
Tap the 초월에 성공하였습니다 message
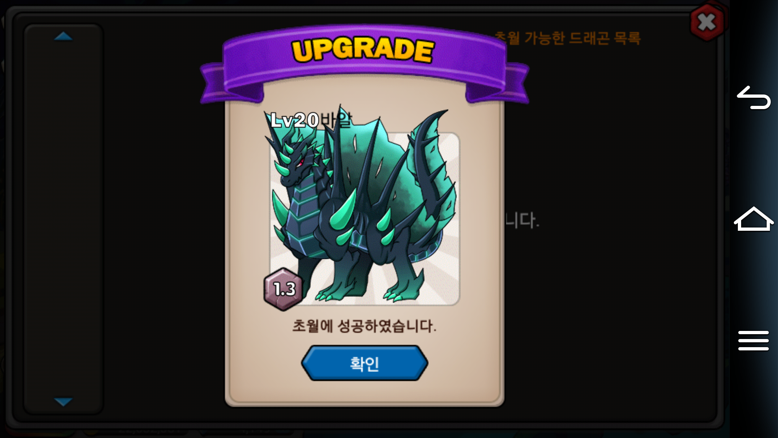364,326
